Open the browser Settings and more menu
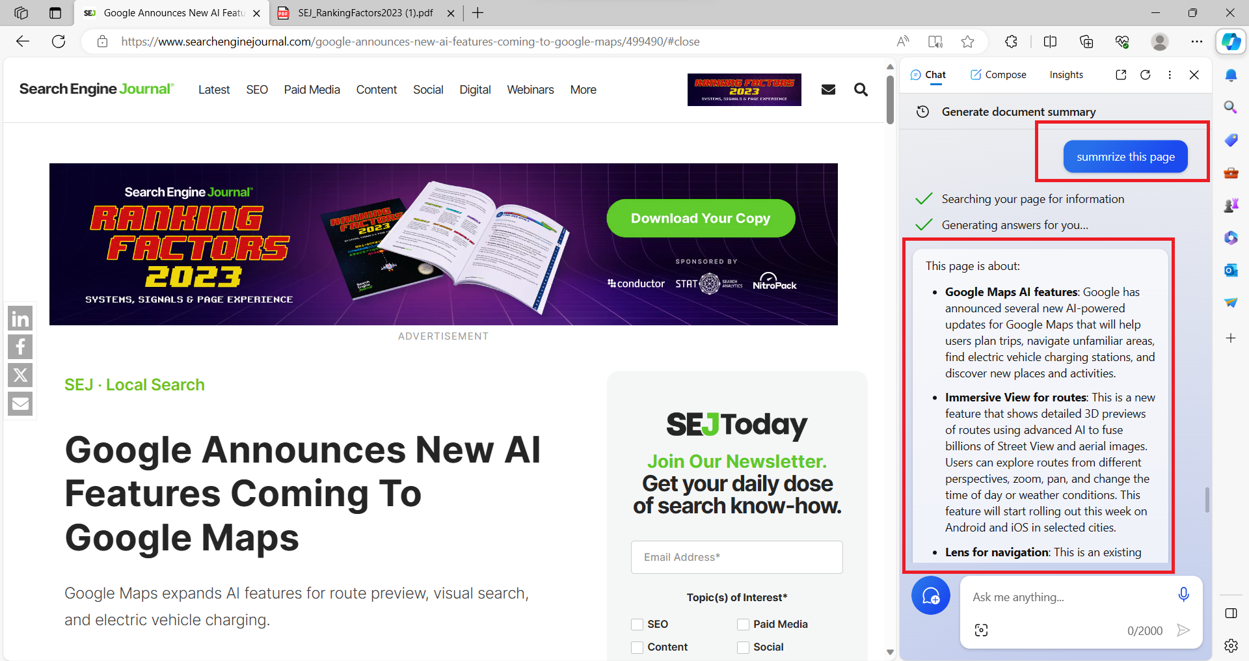Image resolution: width=1249 pixels, height=661 pixels. tap(1196, 42)
